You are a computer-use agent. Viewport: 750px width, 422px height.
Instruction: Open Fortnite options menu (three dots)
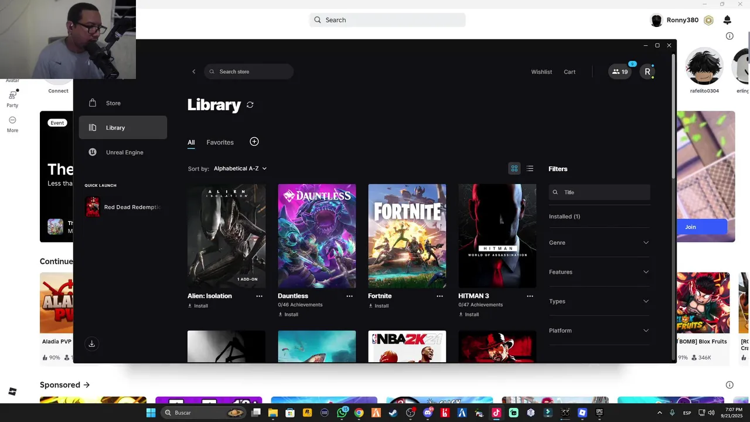pyautogui.click(x=439, y=296)
